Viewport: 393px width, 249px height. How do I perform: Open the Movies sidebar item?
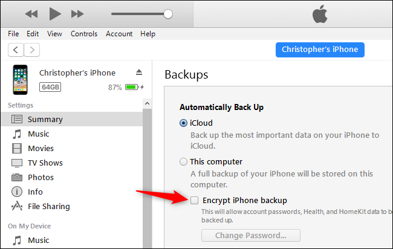[x=41, y=148]
